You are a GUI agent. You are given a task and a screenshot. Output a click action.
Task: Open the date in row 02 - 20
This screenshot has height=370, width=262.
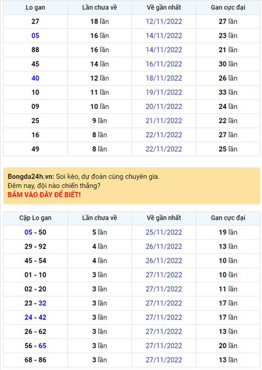(x=164, y=289)
